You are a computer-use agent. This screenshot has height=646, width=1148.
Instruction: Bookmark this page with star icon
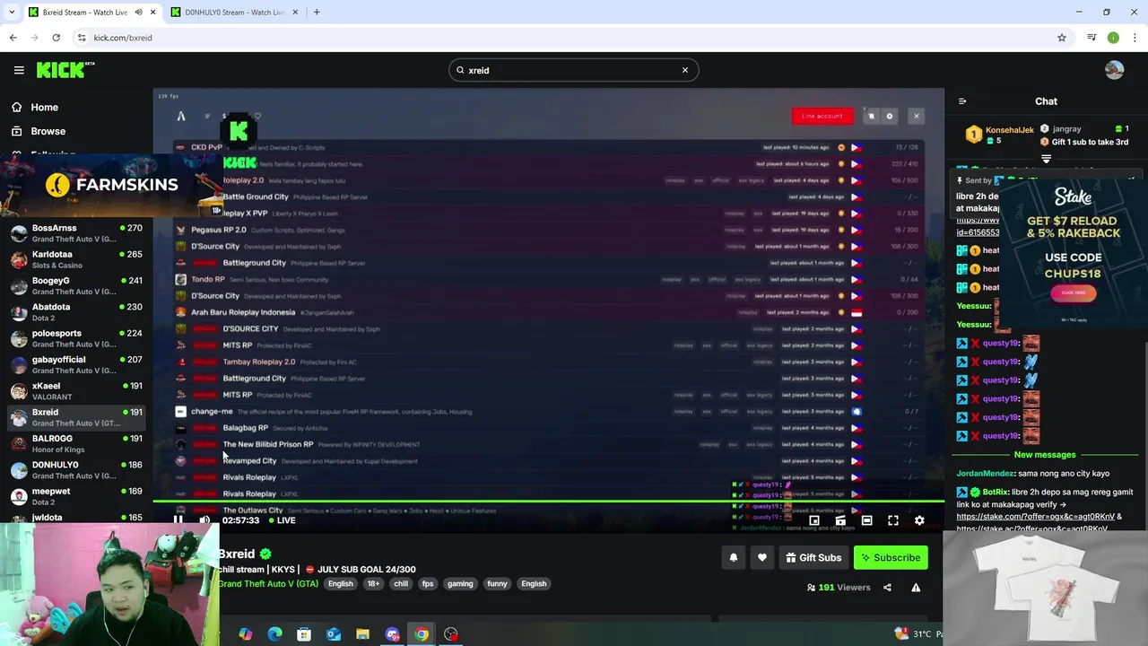click(1062, 38)
